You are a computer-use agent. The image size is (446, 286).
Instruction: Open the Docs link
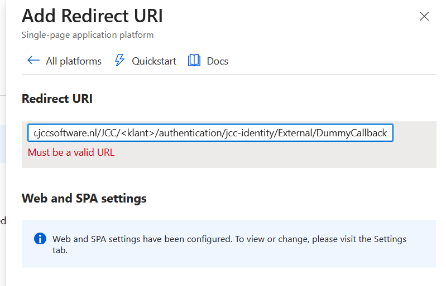click(x=217, y=61)
